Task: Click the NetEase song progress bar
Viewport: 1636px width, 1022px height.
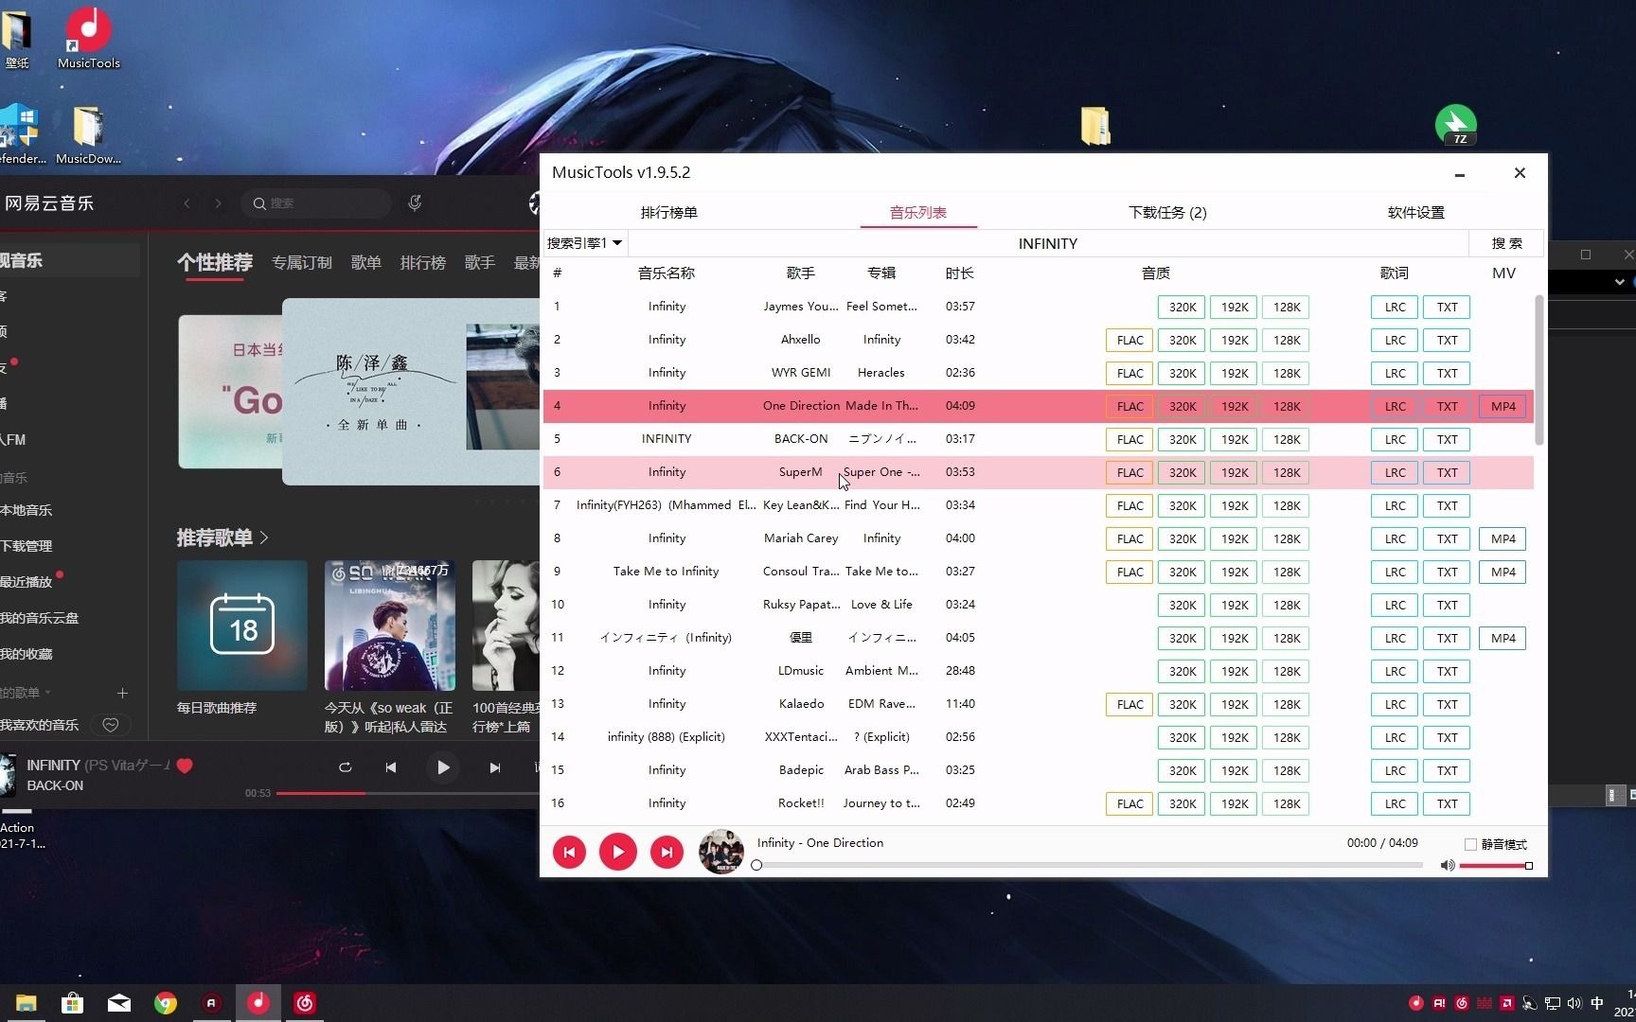Action: tap(407, 793)
